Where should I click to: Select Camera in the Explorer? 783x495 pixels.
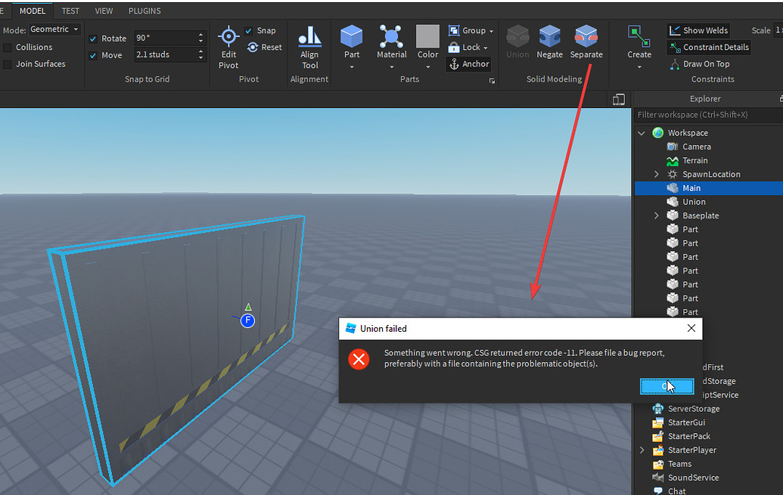coord(696,147)
